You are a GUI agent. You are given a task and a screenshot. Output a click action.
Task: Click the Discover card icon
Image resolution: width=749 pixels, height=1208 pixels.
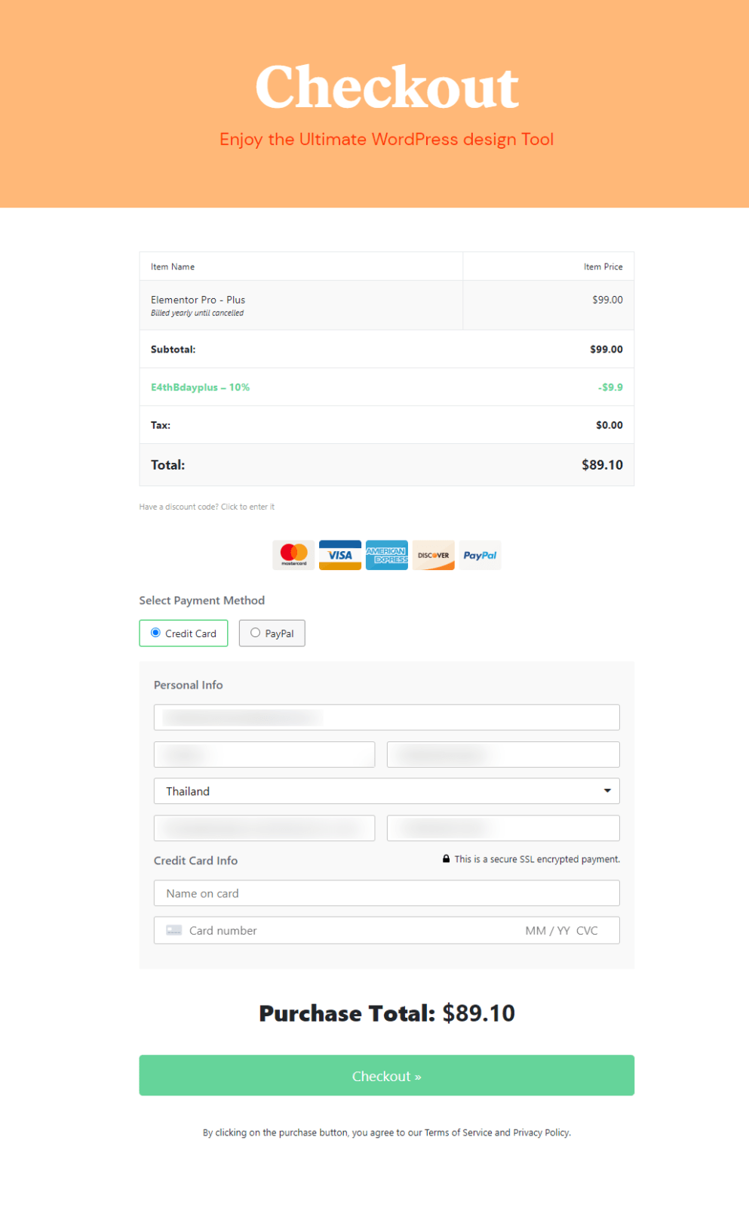pos(434,555)
